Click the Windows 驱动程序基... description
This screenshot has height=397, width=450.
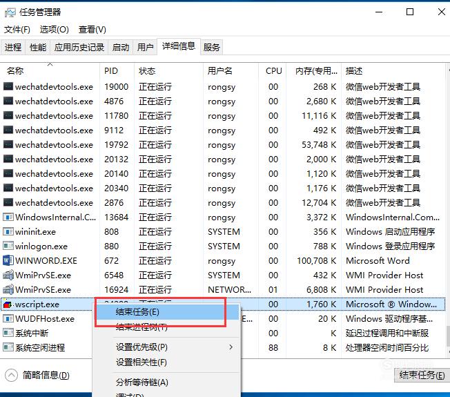point(389,318)
